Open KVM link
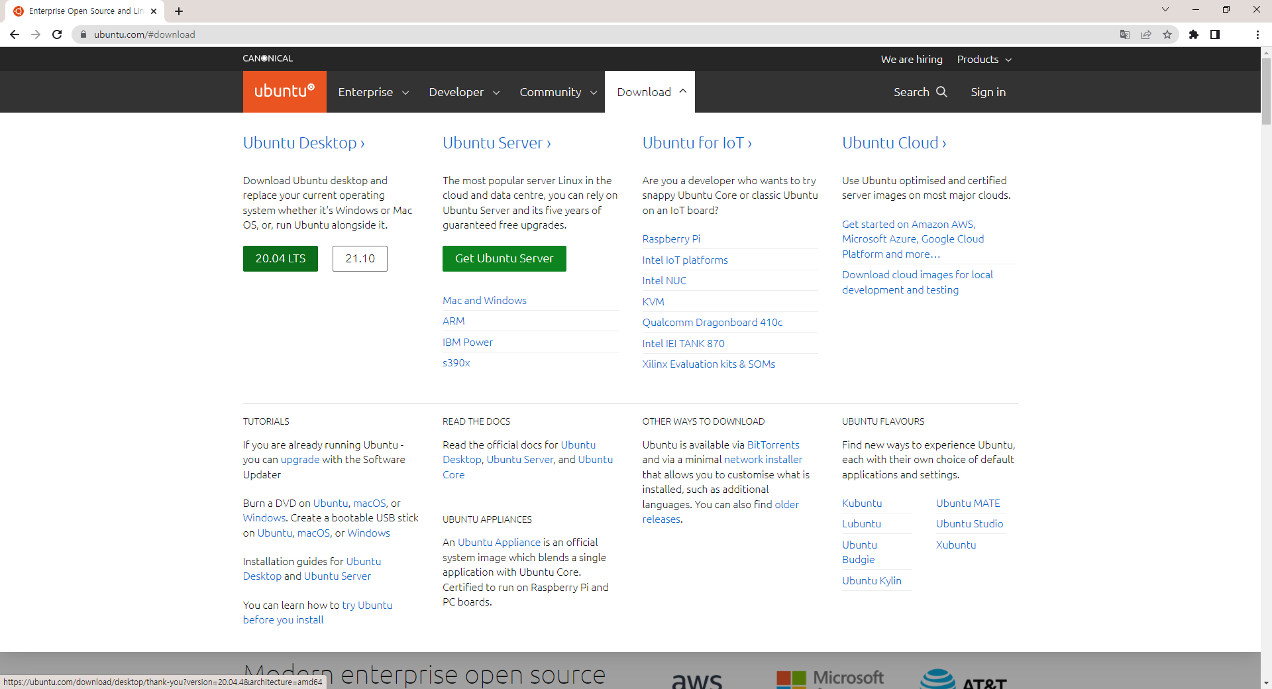1272x689 pixels. pos(653,302)
